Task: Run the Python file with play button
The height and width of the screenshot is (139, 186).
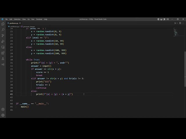Action: (x=175, y=23)
